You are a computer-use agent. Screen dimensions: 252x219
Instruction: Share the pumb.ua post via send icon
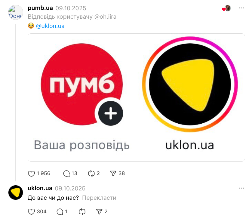[113, 174]
